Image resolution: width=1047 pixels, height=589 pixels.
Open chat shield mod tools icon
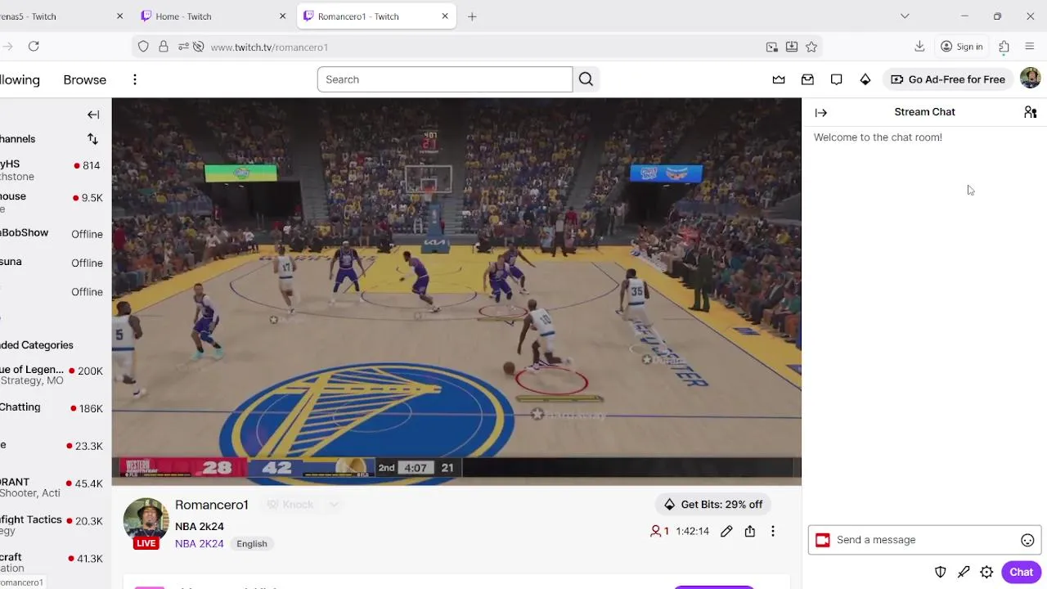tap(941, 572)
